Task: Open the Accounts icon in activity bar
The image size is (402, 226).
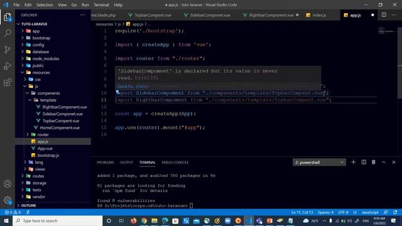Action: tap(8, 184)
